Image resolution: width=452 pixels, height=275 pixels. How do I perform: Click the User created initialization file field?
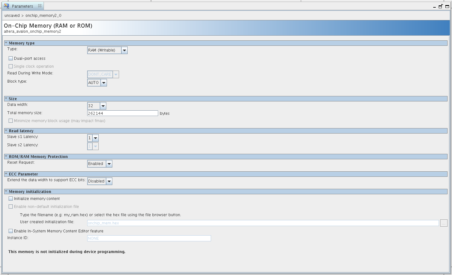coord(263,223)
